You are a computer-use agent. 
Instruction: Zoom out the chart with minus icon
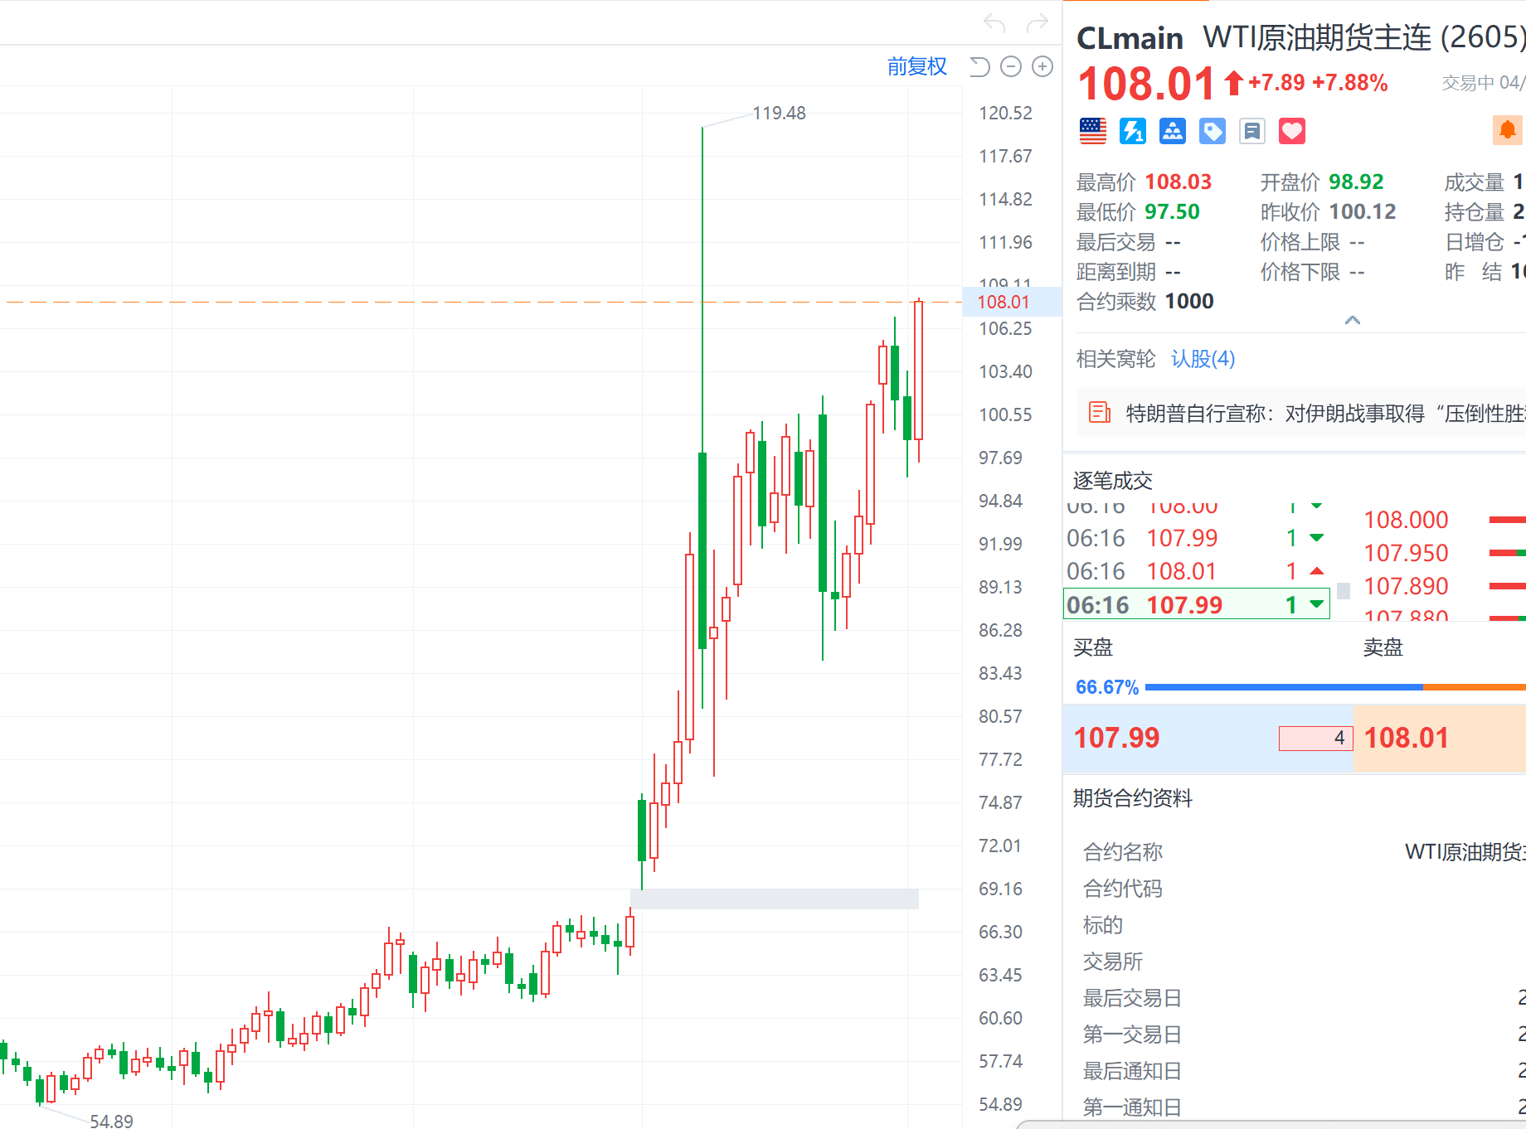point(1010,66)
